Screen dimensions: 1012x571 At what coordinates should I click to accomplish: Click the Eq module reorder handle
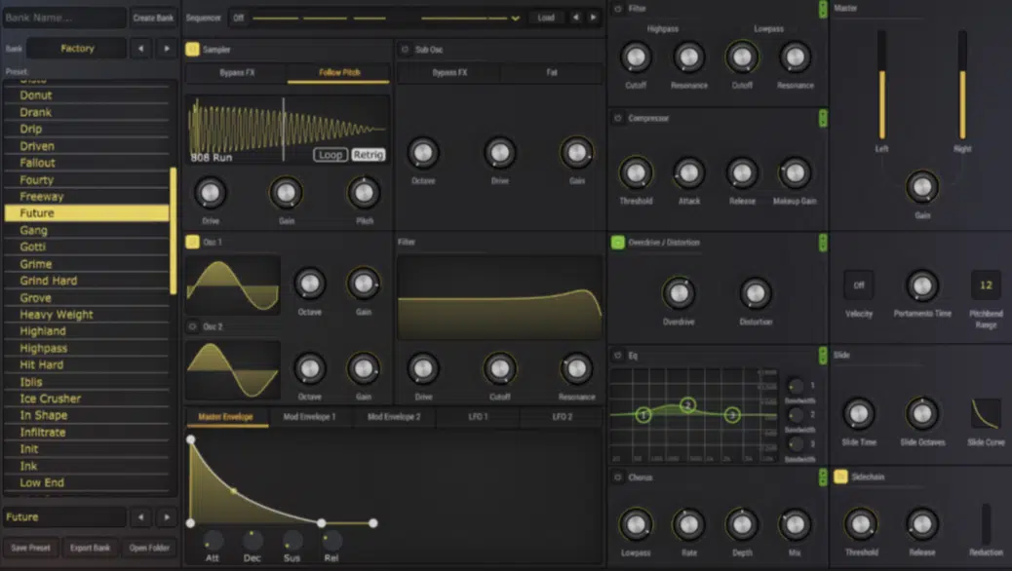(x=823, y=356)
